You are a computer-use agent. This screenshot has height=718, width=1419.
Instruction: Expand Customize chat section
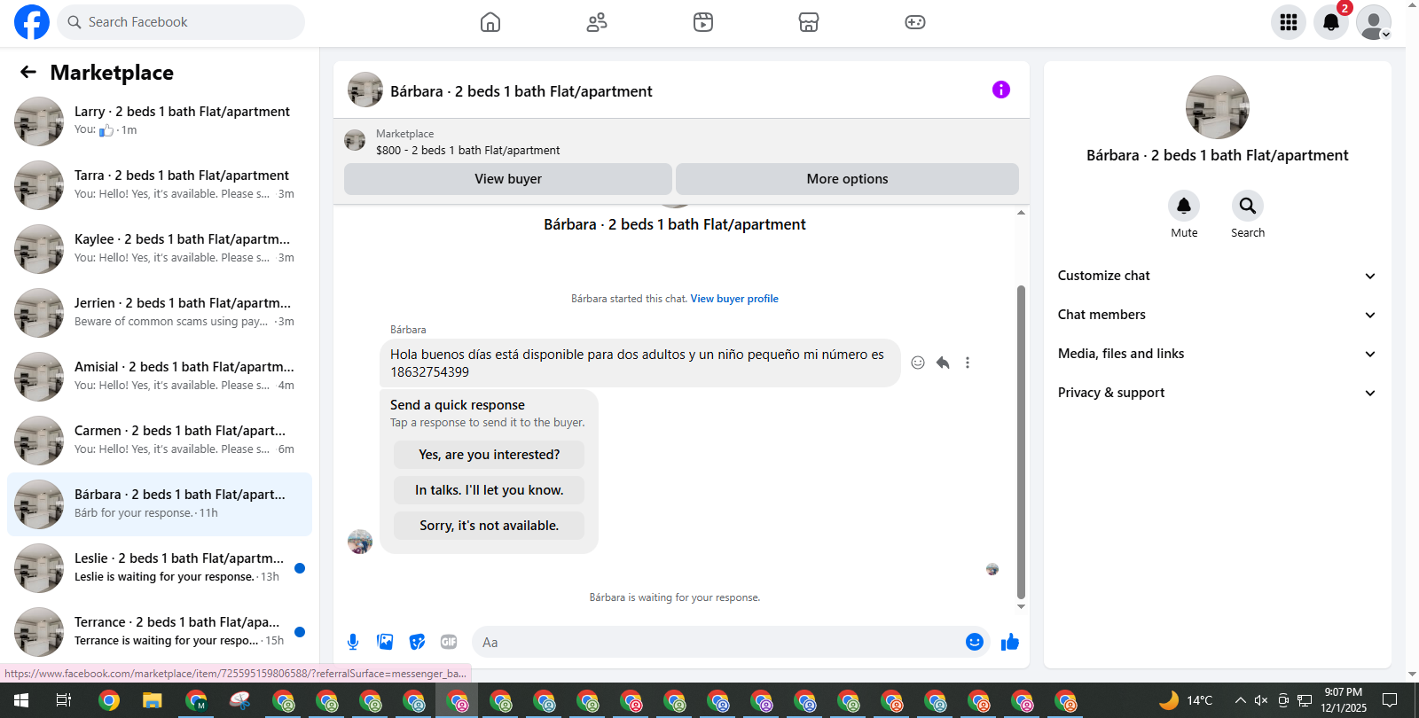pos(1217,276)
